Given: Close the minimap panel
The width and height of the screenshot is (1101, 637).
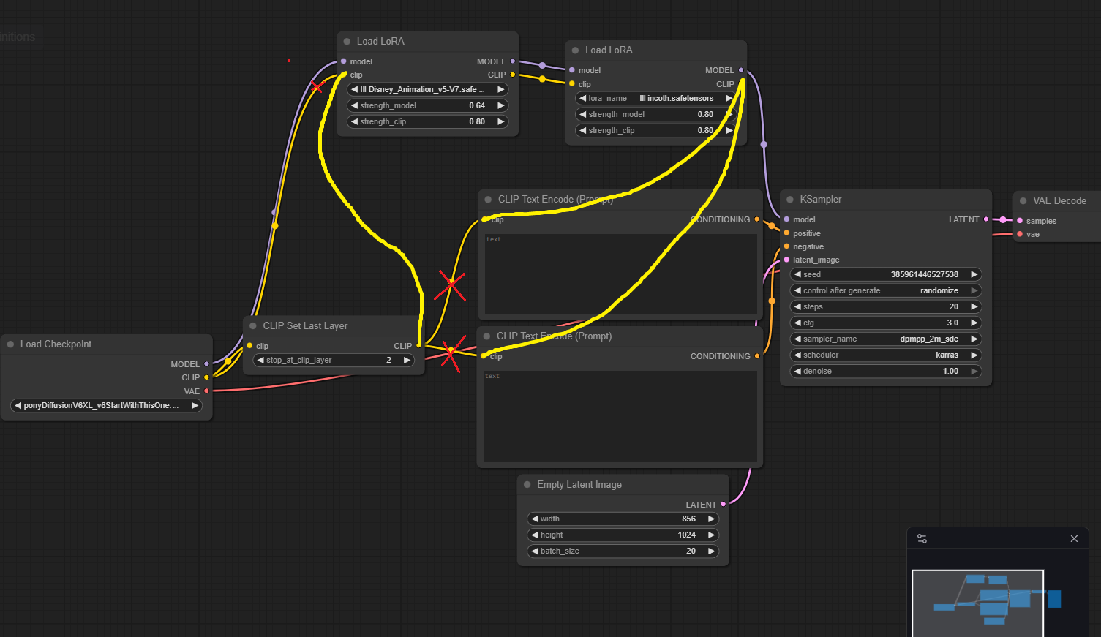Looking at the screenshot, I should (x=1074, y=539).
